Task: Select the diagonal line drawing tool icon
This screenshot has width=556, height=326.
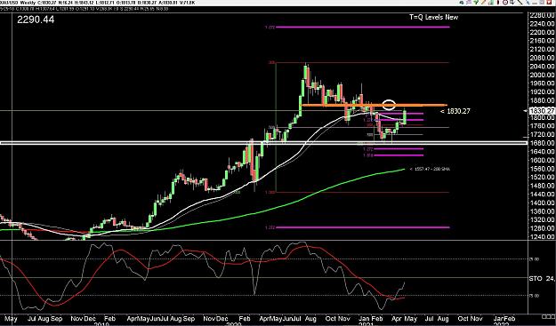Action: [x=520, y=3]
